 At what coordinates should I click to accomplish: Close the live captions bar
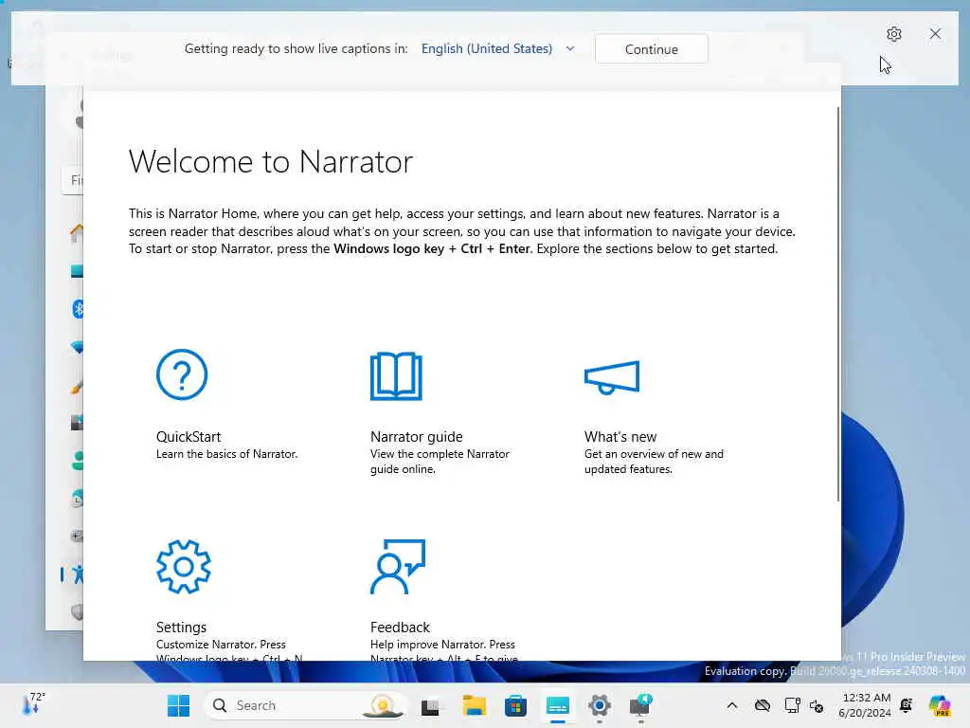click(x=935, y=33)
